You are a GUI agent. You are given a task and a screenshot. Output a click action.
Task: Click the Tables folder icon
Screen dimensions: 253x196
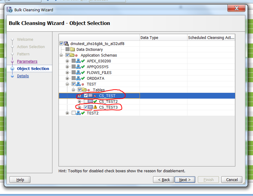(x=84, y=90)
